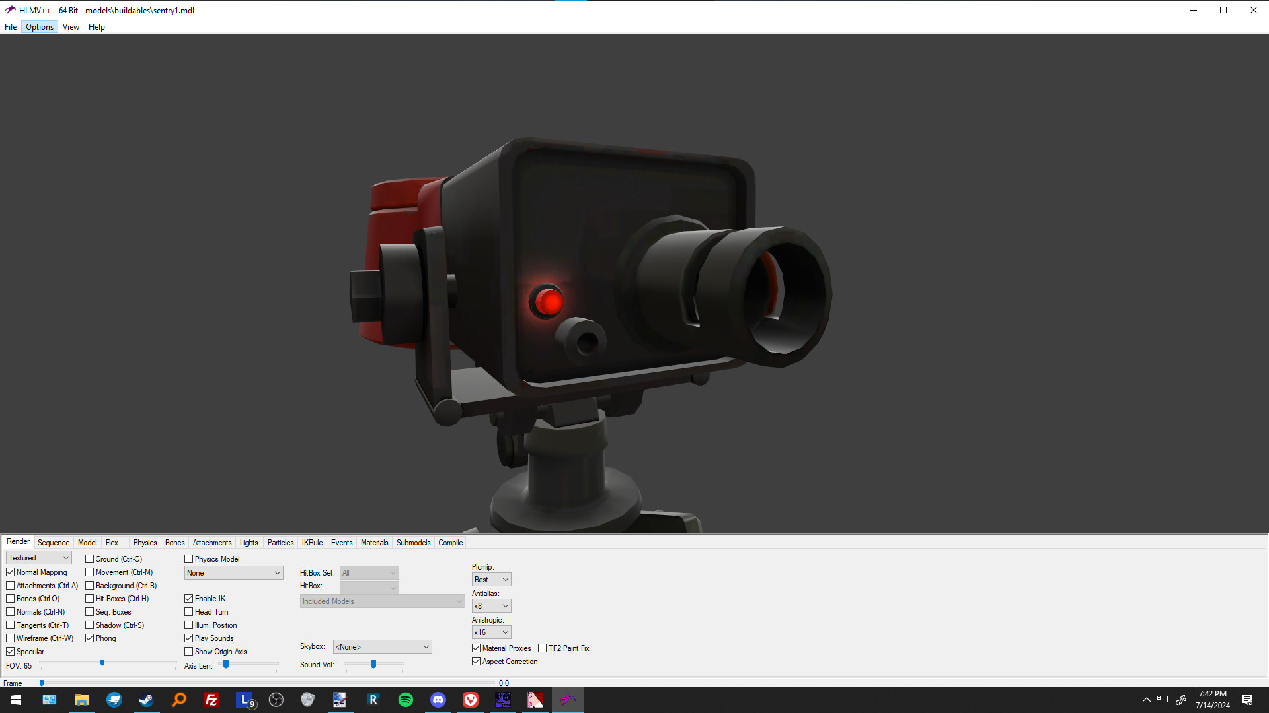The image size is (1269, 713).
Task: Open Steam from the taskbar
Action: pos(146,700)
